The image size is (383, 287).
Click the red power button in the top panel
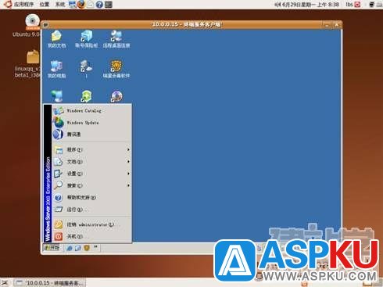point(358,5)
